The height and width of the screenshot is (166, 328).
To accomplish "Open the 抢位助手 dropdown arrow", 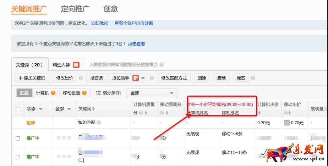I will point(143,78).
